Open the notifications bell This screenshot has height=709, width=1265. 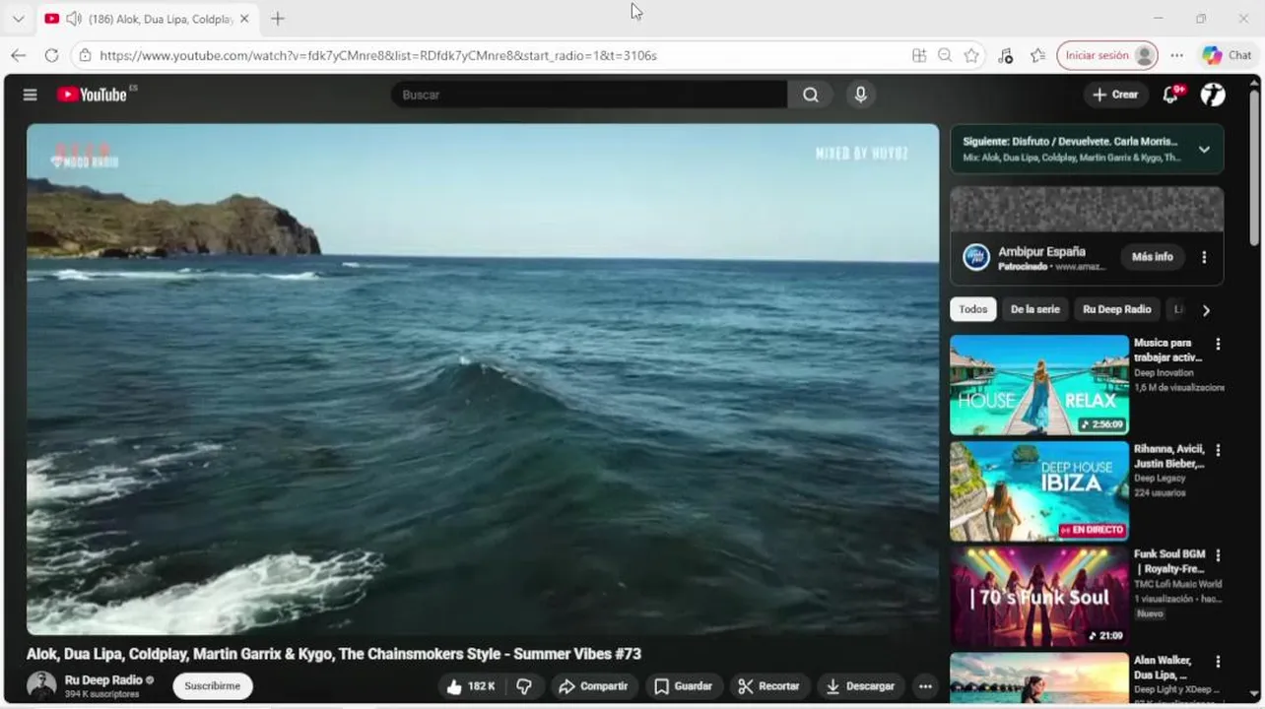click(x=1170, y=95)
